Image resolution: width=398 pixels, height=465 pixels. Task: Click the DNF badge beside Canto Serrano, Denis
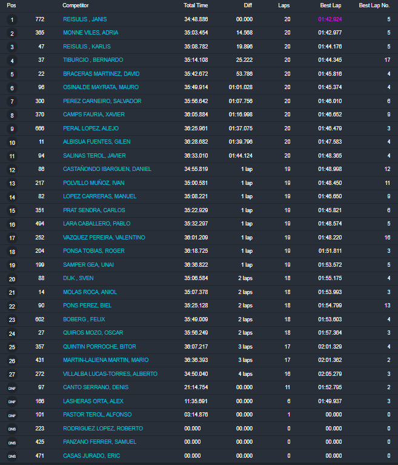[x=12, y=387]
